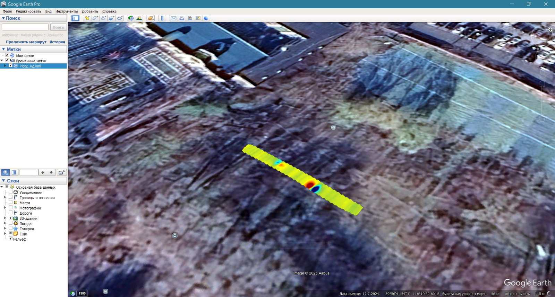This screenshot has width=555, height=297.
Task: Click the Проложить маршрут link
Action: click(x=26, y=42)
